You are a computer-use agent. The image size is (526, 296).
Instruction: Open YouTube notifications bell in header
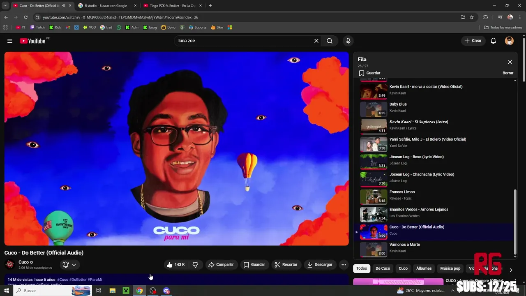point(494,41)
